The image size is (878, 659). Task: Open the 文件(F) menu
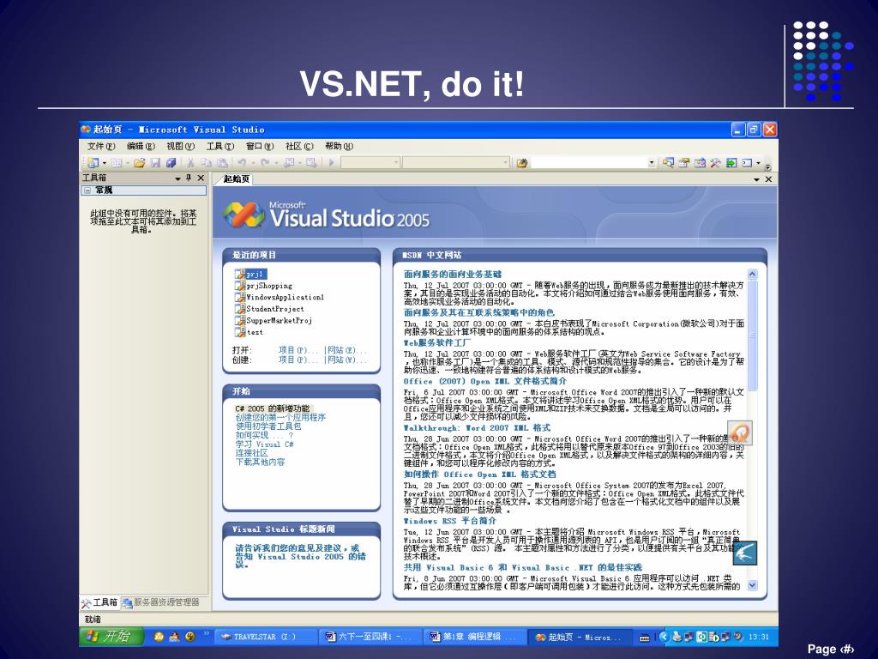[x=101, y=146]
